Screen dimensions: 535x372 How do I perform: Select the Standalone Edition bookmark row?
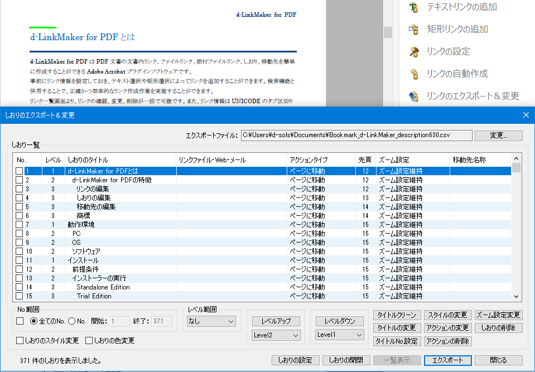pyautogui.click(x=262, y=287)
